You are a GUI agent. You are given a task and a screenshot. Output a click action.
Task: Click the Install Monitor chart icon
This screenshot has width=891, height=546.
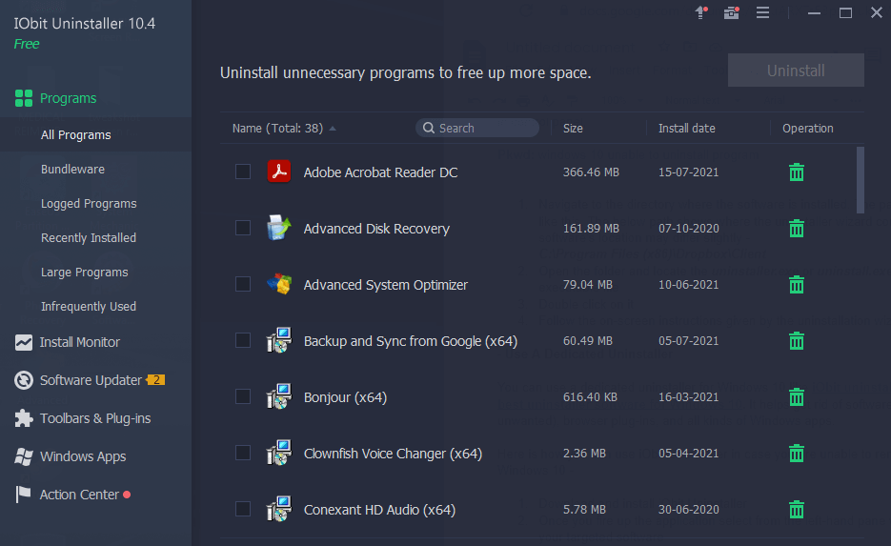[23, 342]
